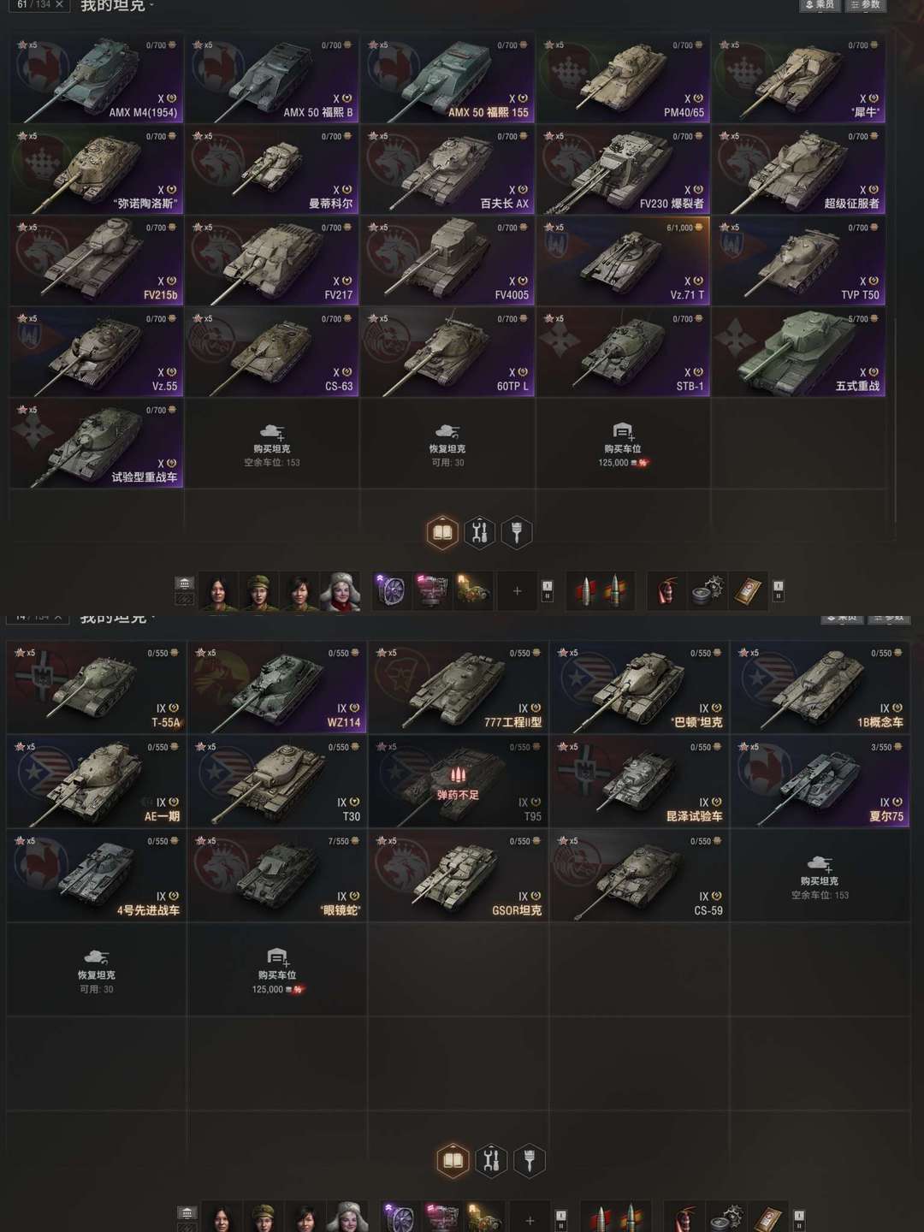
Task: Select the T95 card showing 弹药不足
Action: pos(458,782)
